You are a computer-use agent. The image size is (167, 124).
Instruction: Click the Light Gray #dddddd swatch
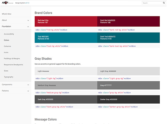click(129, 71)
